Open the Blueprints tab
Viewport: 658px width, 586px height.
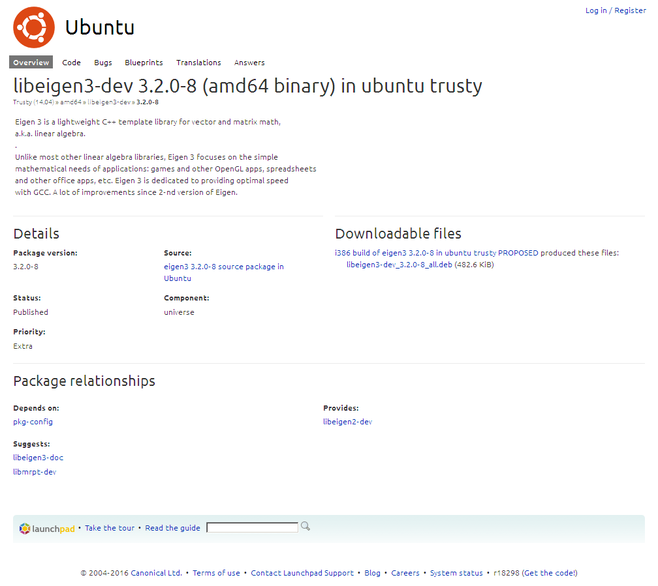pos(144,63)
